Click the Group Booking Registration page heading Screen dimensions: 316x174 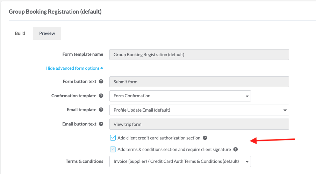(55, 12)
